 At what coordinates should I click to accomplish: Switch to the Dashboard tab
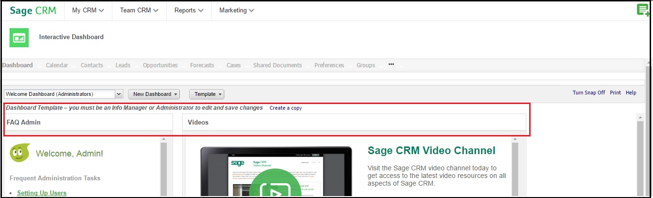[x=18, y=65]
